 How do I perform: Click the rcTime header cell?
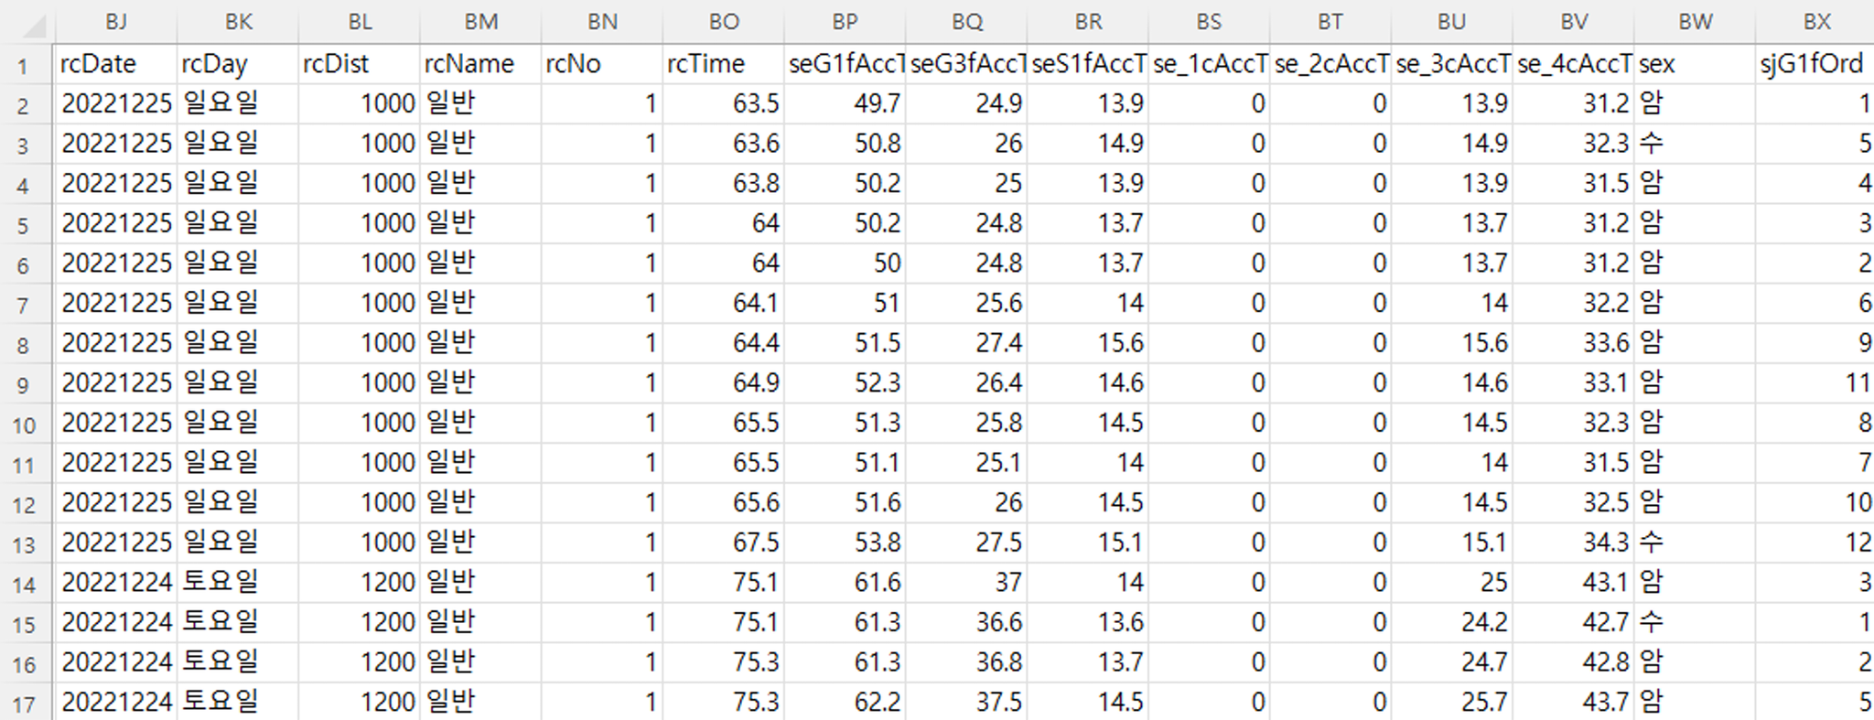(x=723, y=64)
